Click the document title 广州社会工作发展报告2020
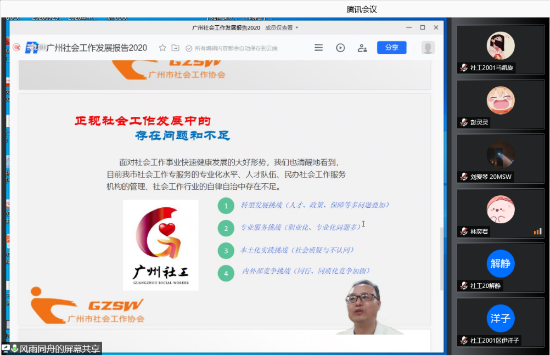The width and height of the screenshot is (550, 356). 97,48
